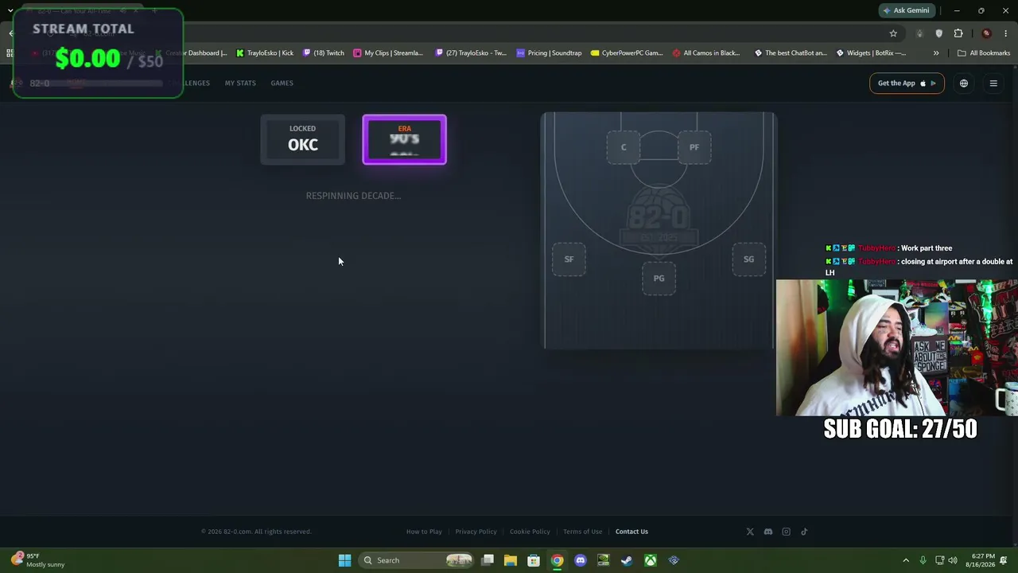Open the Discord social icon in footer
The height and width of the screenshot is (573, 1018).
tap(768, 532)
